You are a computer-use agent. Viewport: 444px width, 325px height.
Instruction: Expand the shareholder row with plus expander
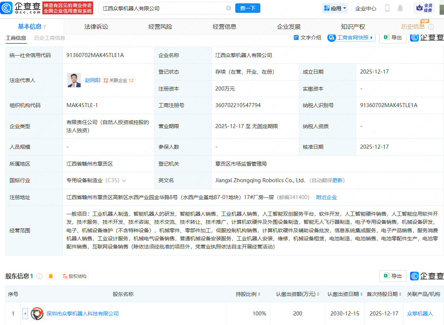[25, 313]
